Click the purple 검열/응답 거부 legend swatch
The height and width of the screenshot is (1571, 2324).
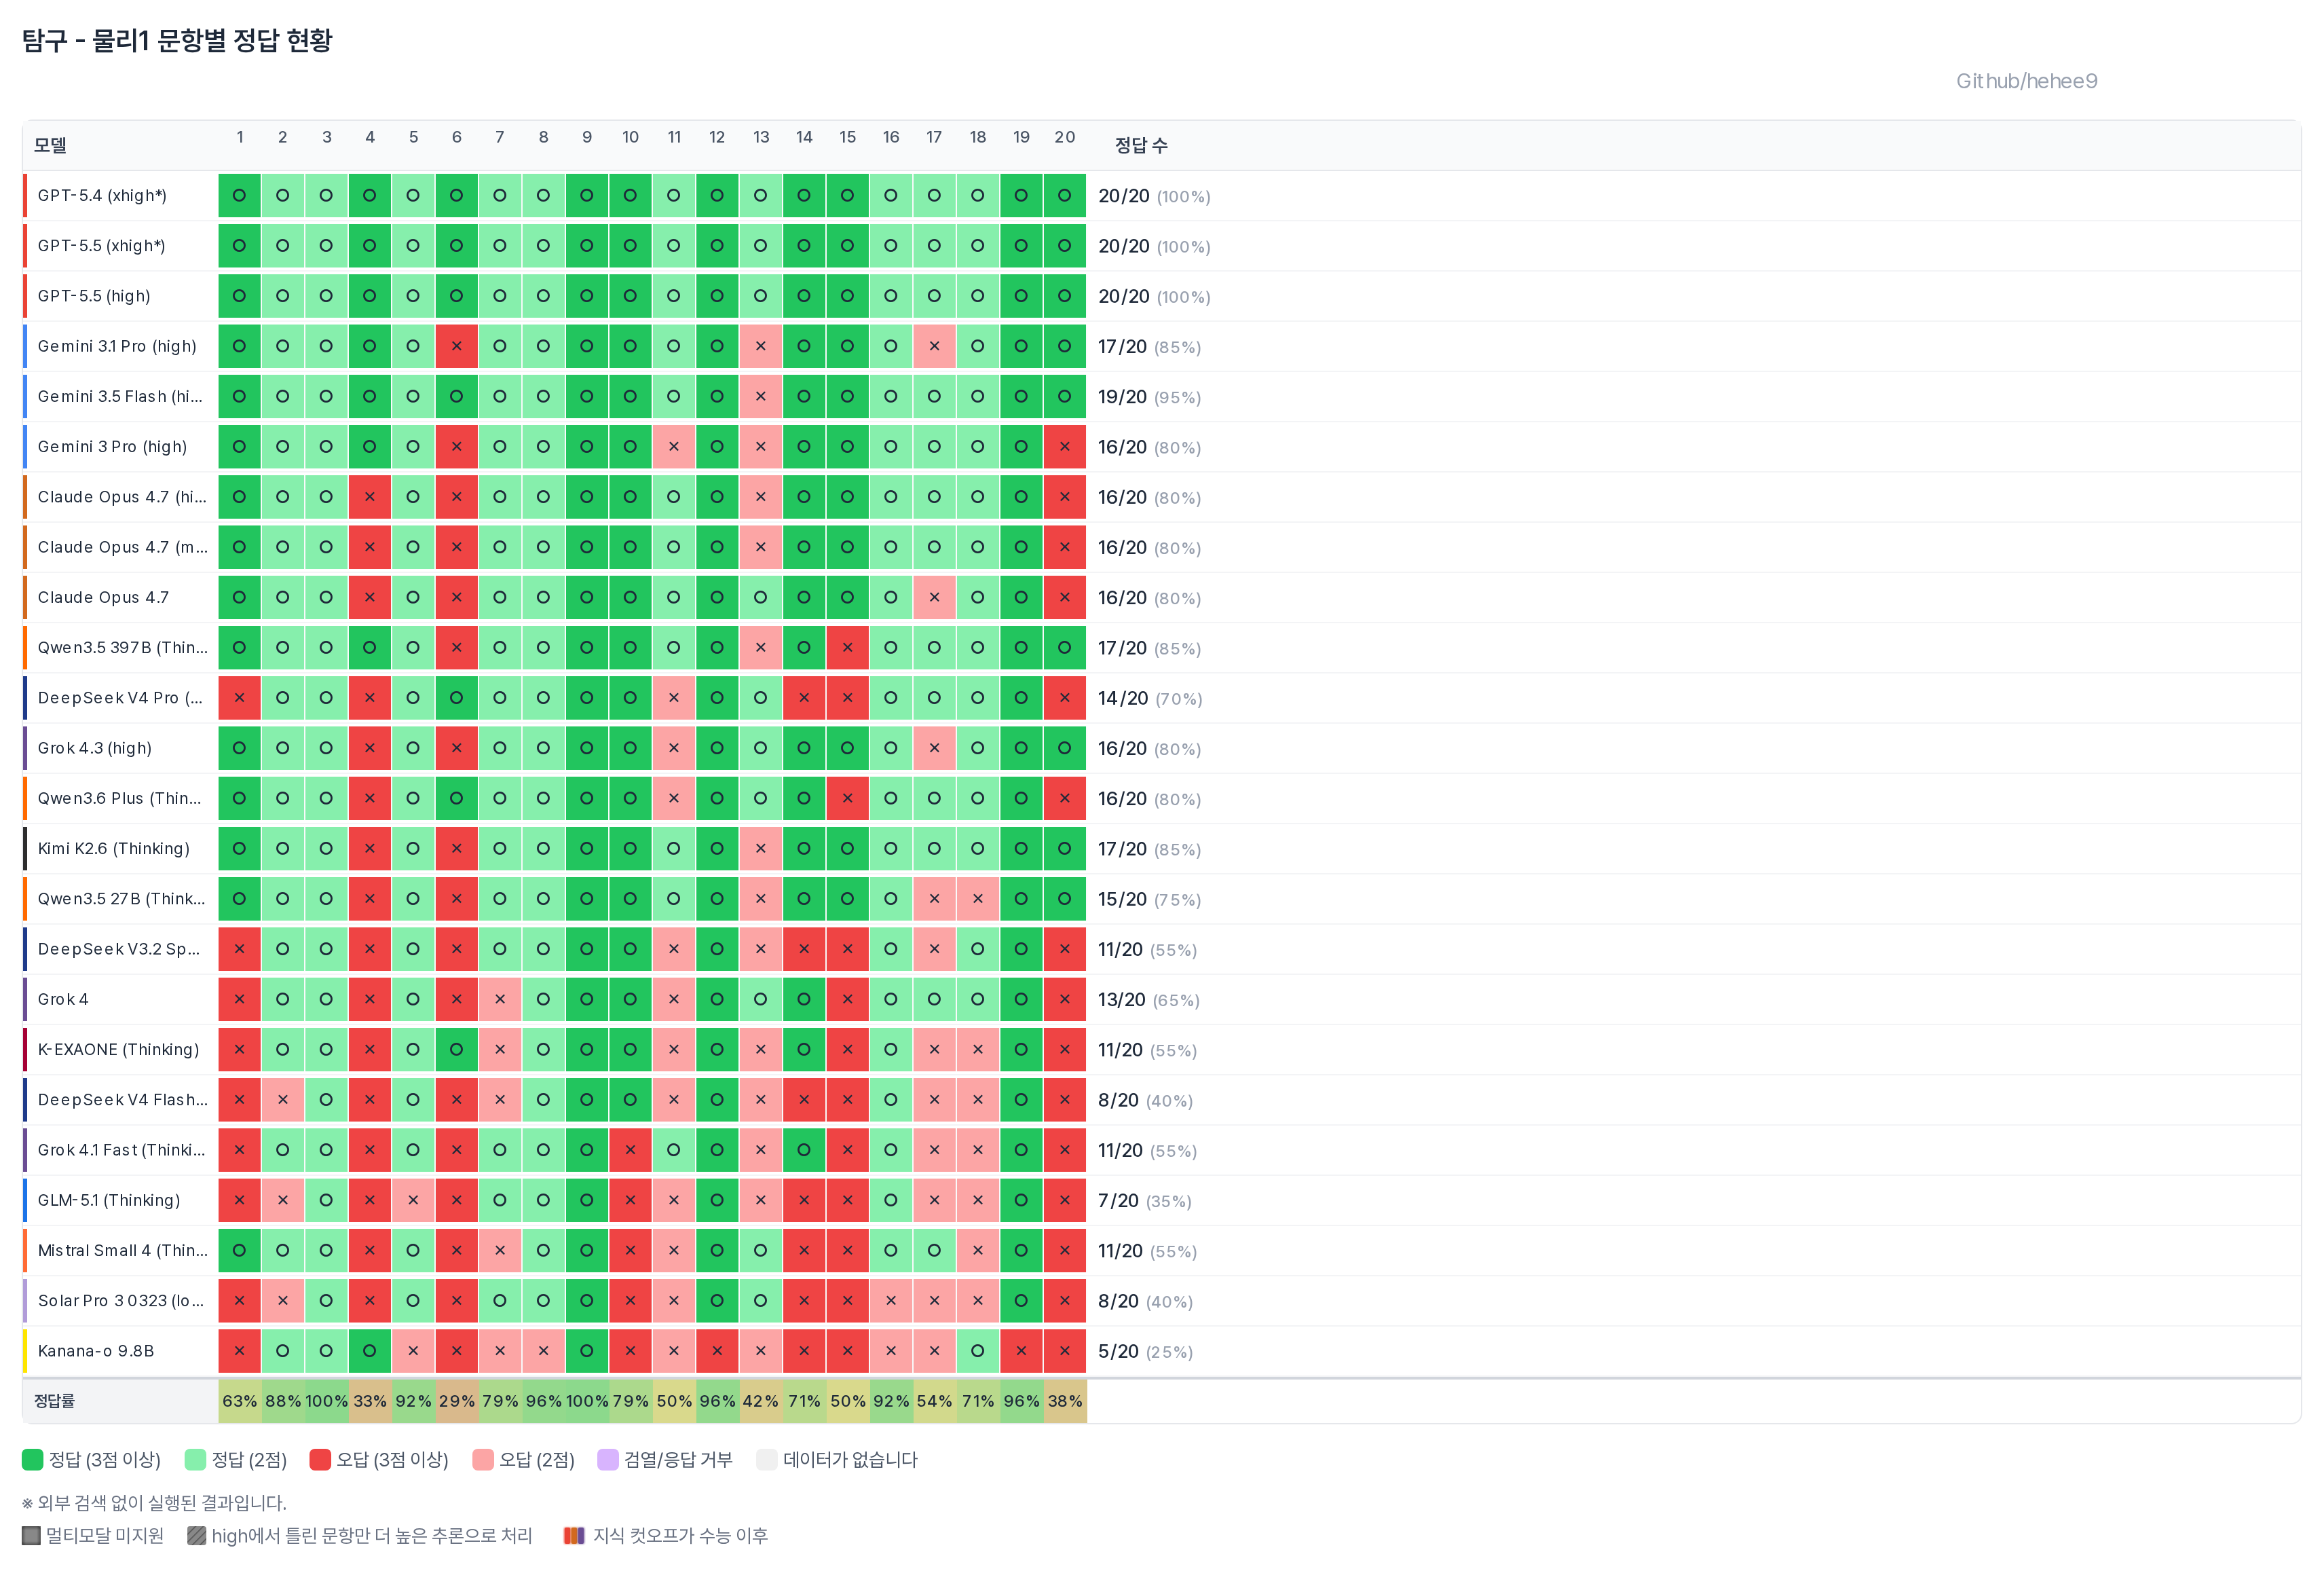[608, 1459]
